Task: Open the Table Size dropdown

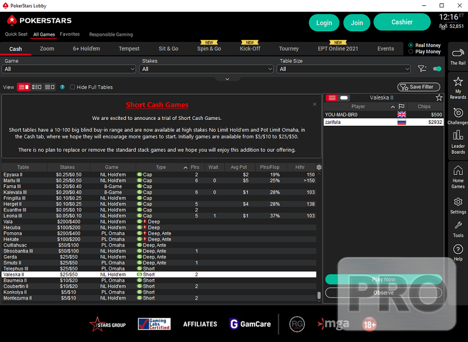Action: tap(344, 69)
